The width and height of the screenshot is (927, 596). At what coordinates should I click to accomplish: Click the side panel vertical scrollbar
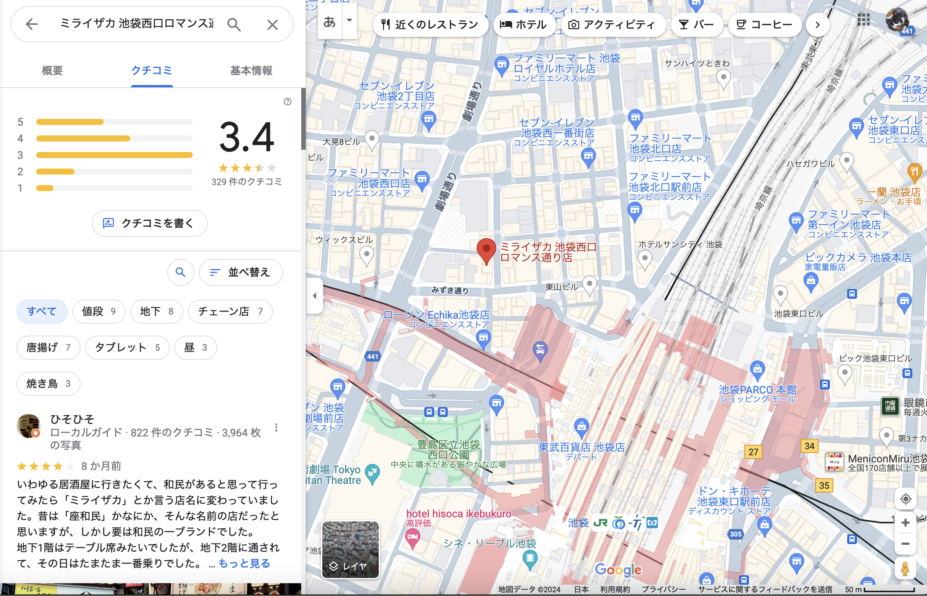(x=303, y=119)
